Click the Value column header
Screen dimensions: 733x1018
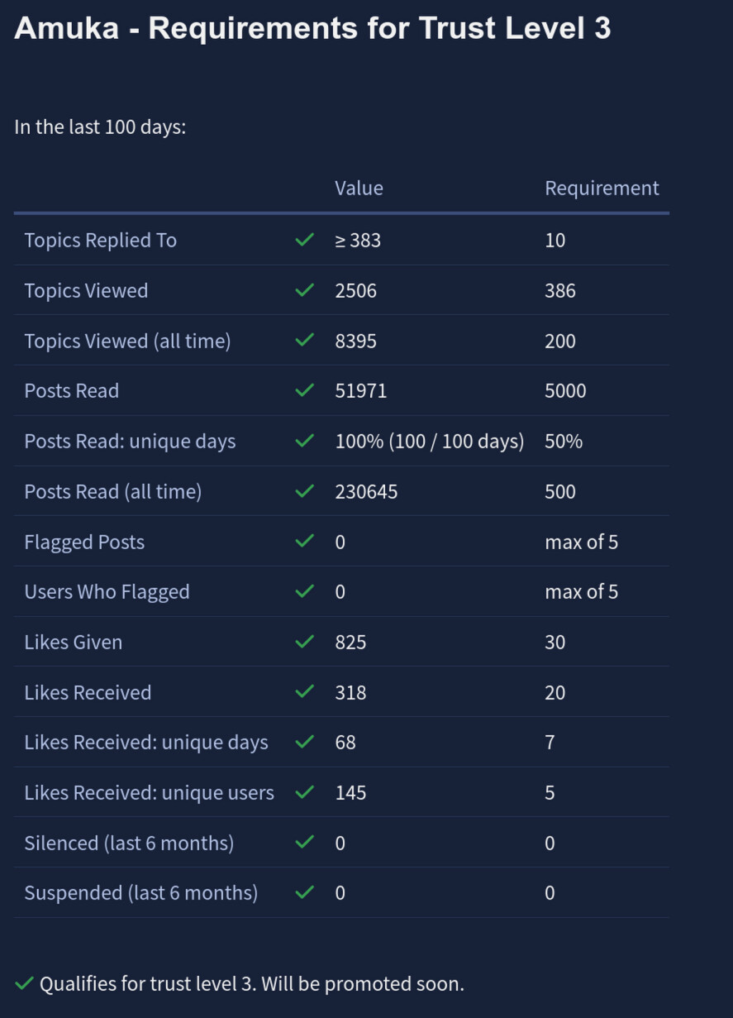tap(359, 189)
